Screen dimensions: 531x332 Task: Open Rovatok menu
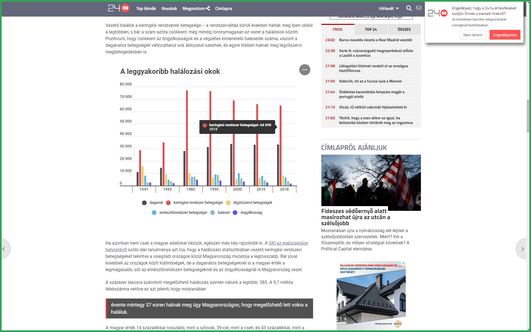tap(169, 8)
